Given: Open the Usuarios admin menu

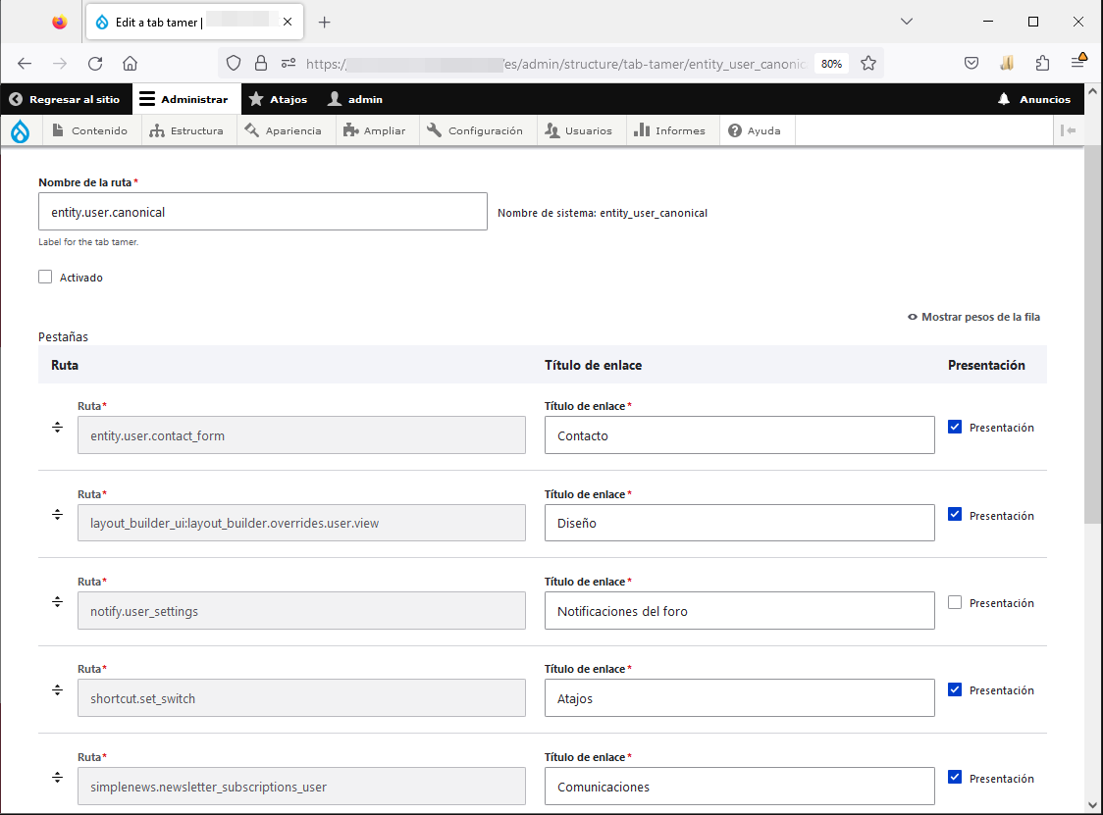Looking at the screenshot, I should (578, 130).
